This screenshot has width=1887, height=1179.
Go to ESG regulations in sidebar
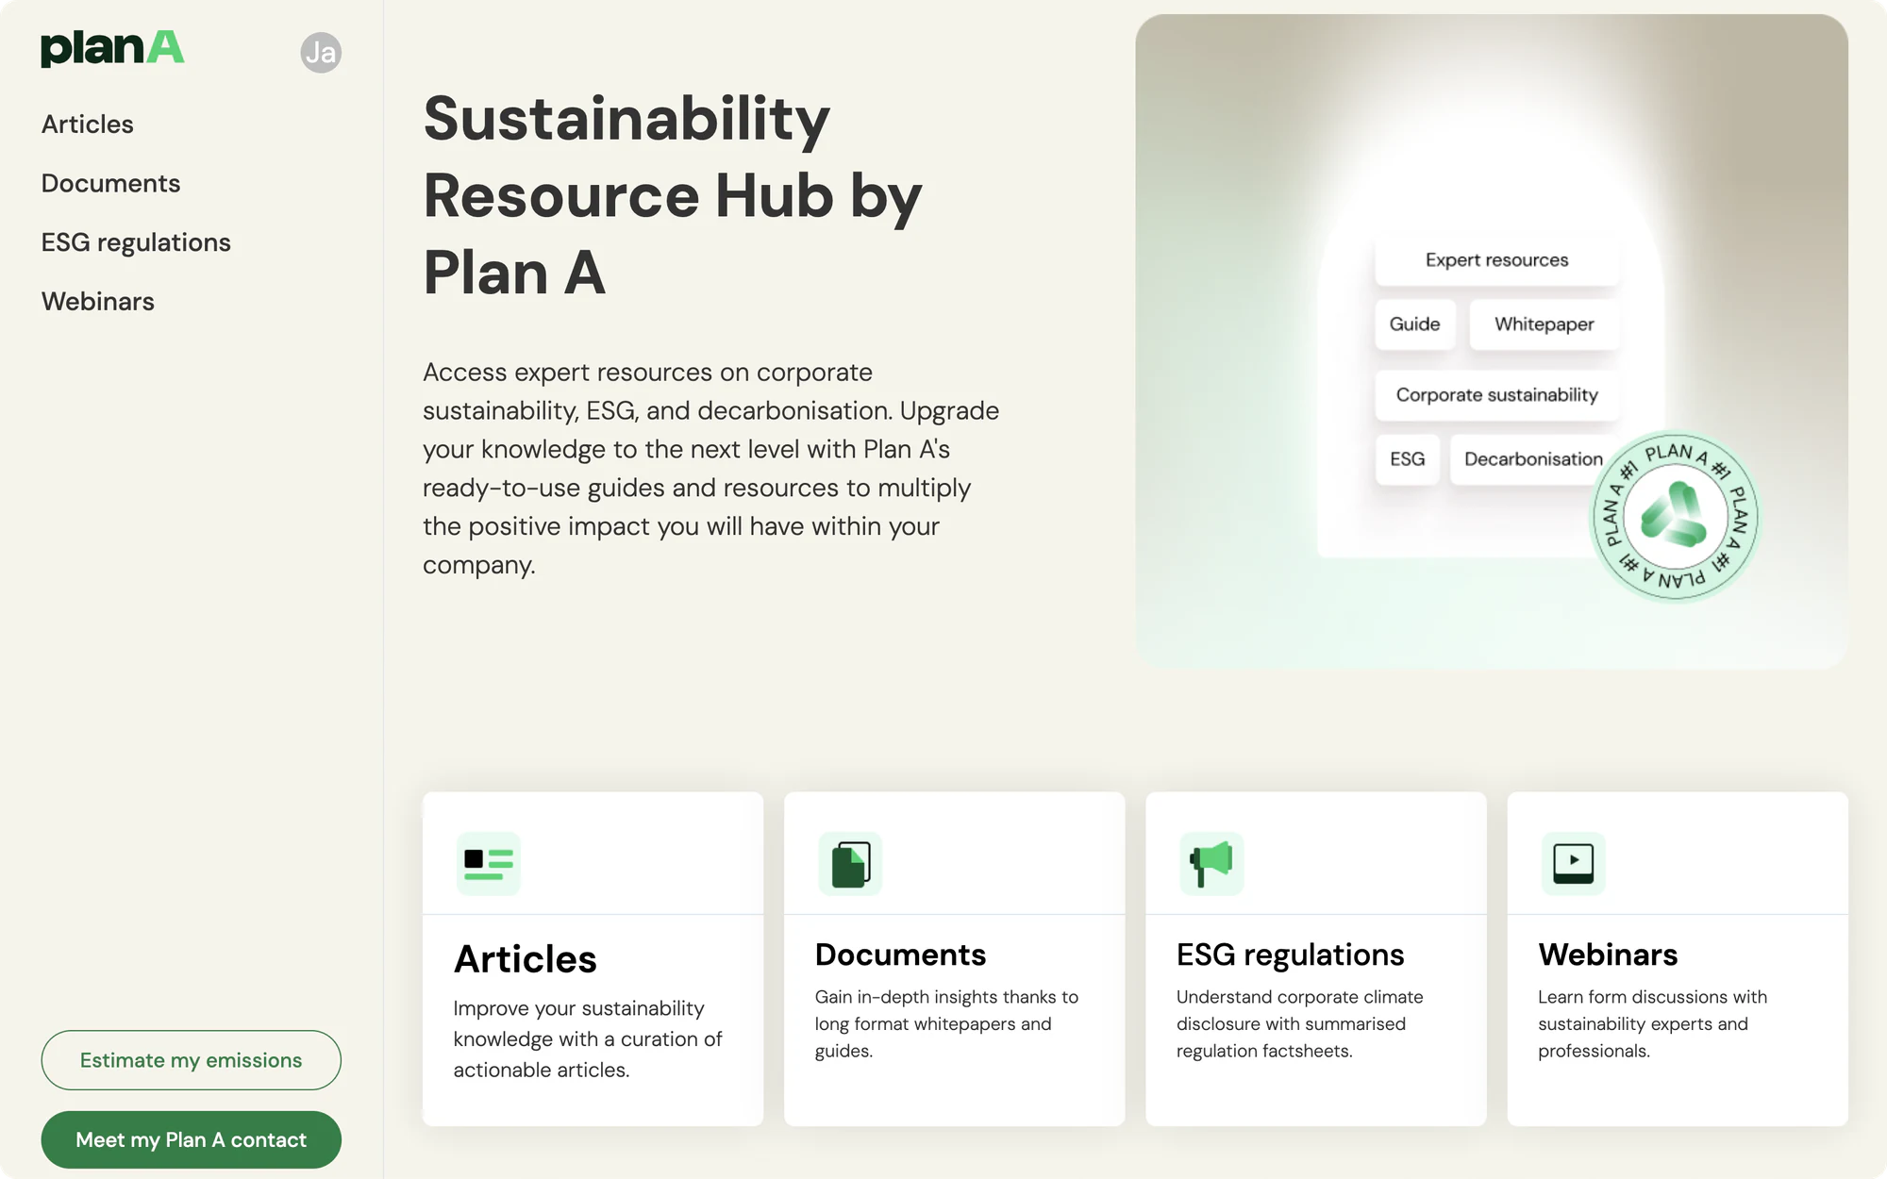point(136,242)
